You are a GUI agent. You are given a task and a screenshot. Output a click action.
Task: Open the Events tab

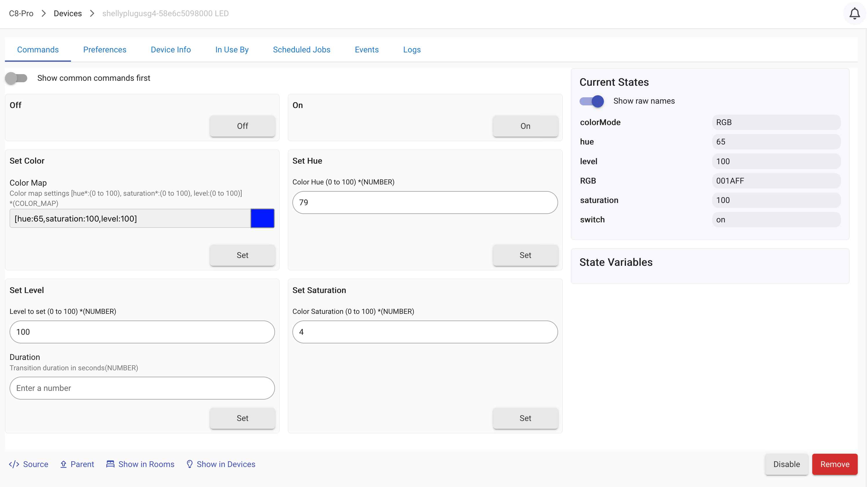pos(367,50)
